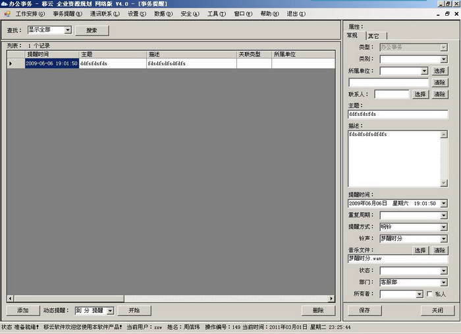Click 清除 button next to 联系人
461x334 pixels.
tap(440, 94)
